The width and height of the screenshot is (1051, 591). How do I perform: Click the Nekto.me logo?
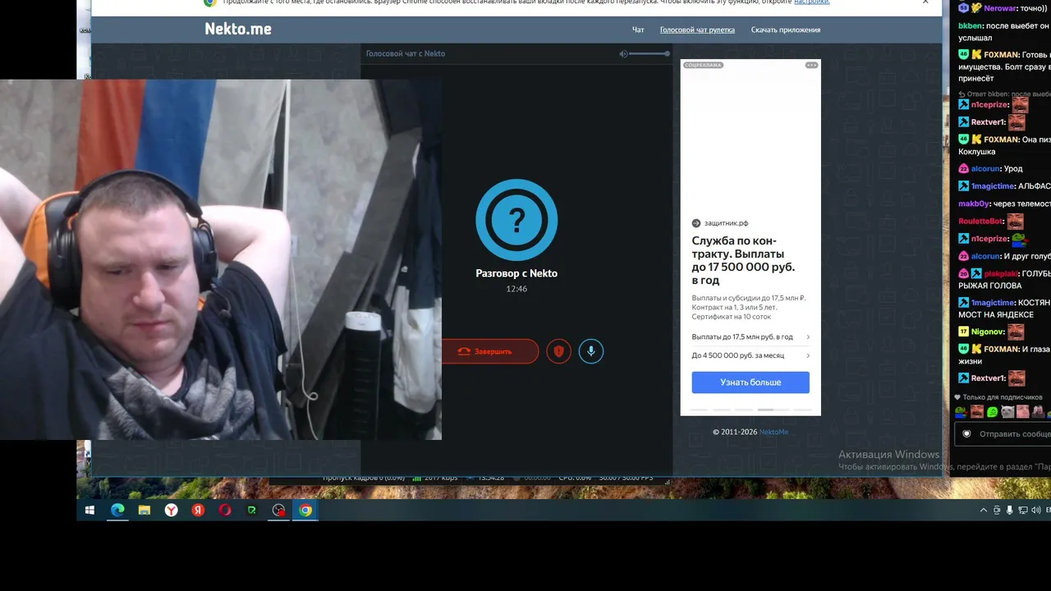point(238,30)
